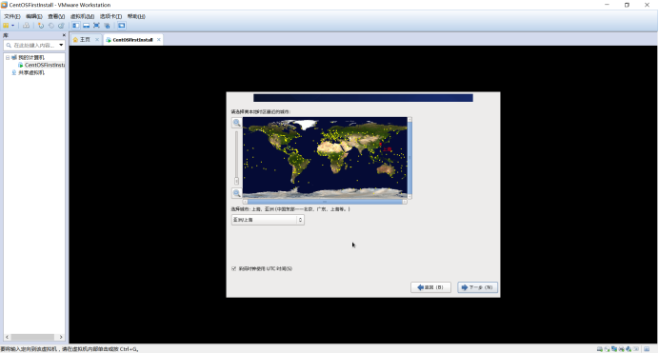659x353 pixels.
Task: Click the map horizontal scrollbar
Action: (325, 202)
